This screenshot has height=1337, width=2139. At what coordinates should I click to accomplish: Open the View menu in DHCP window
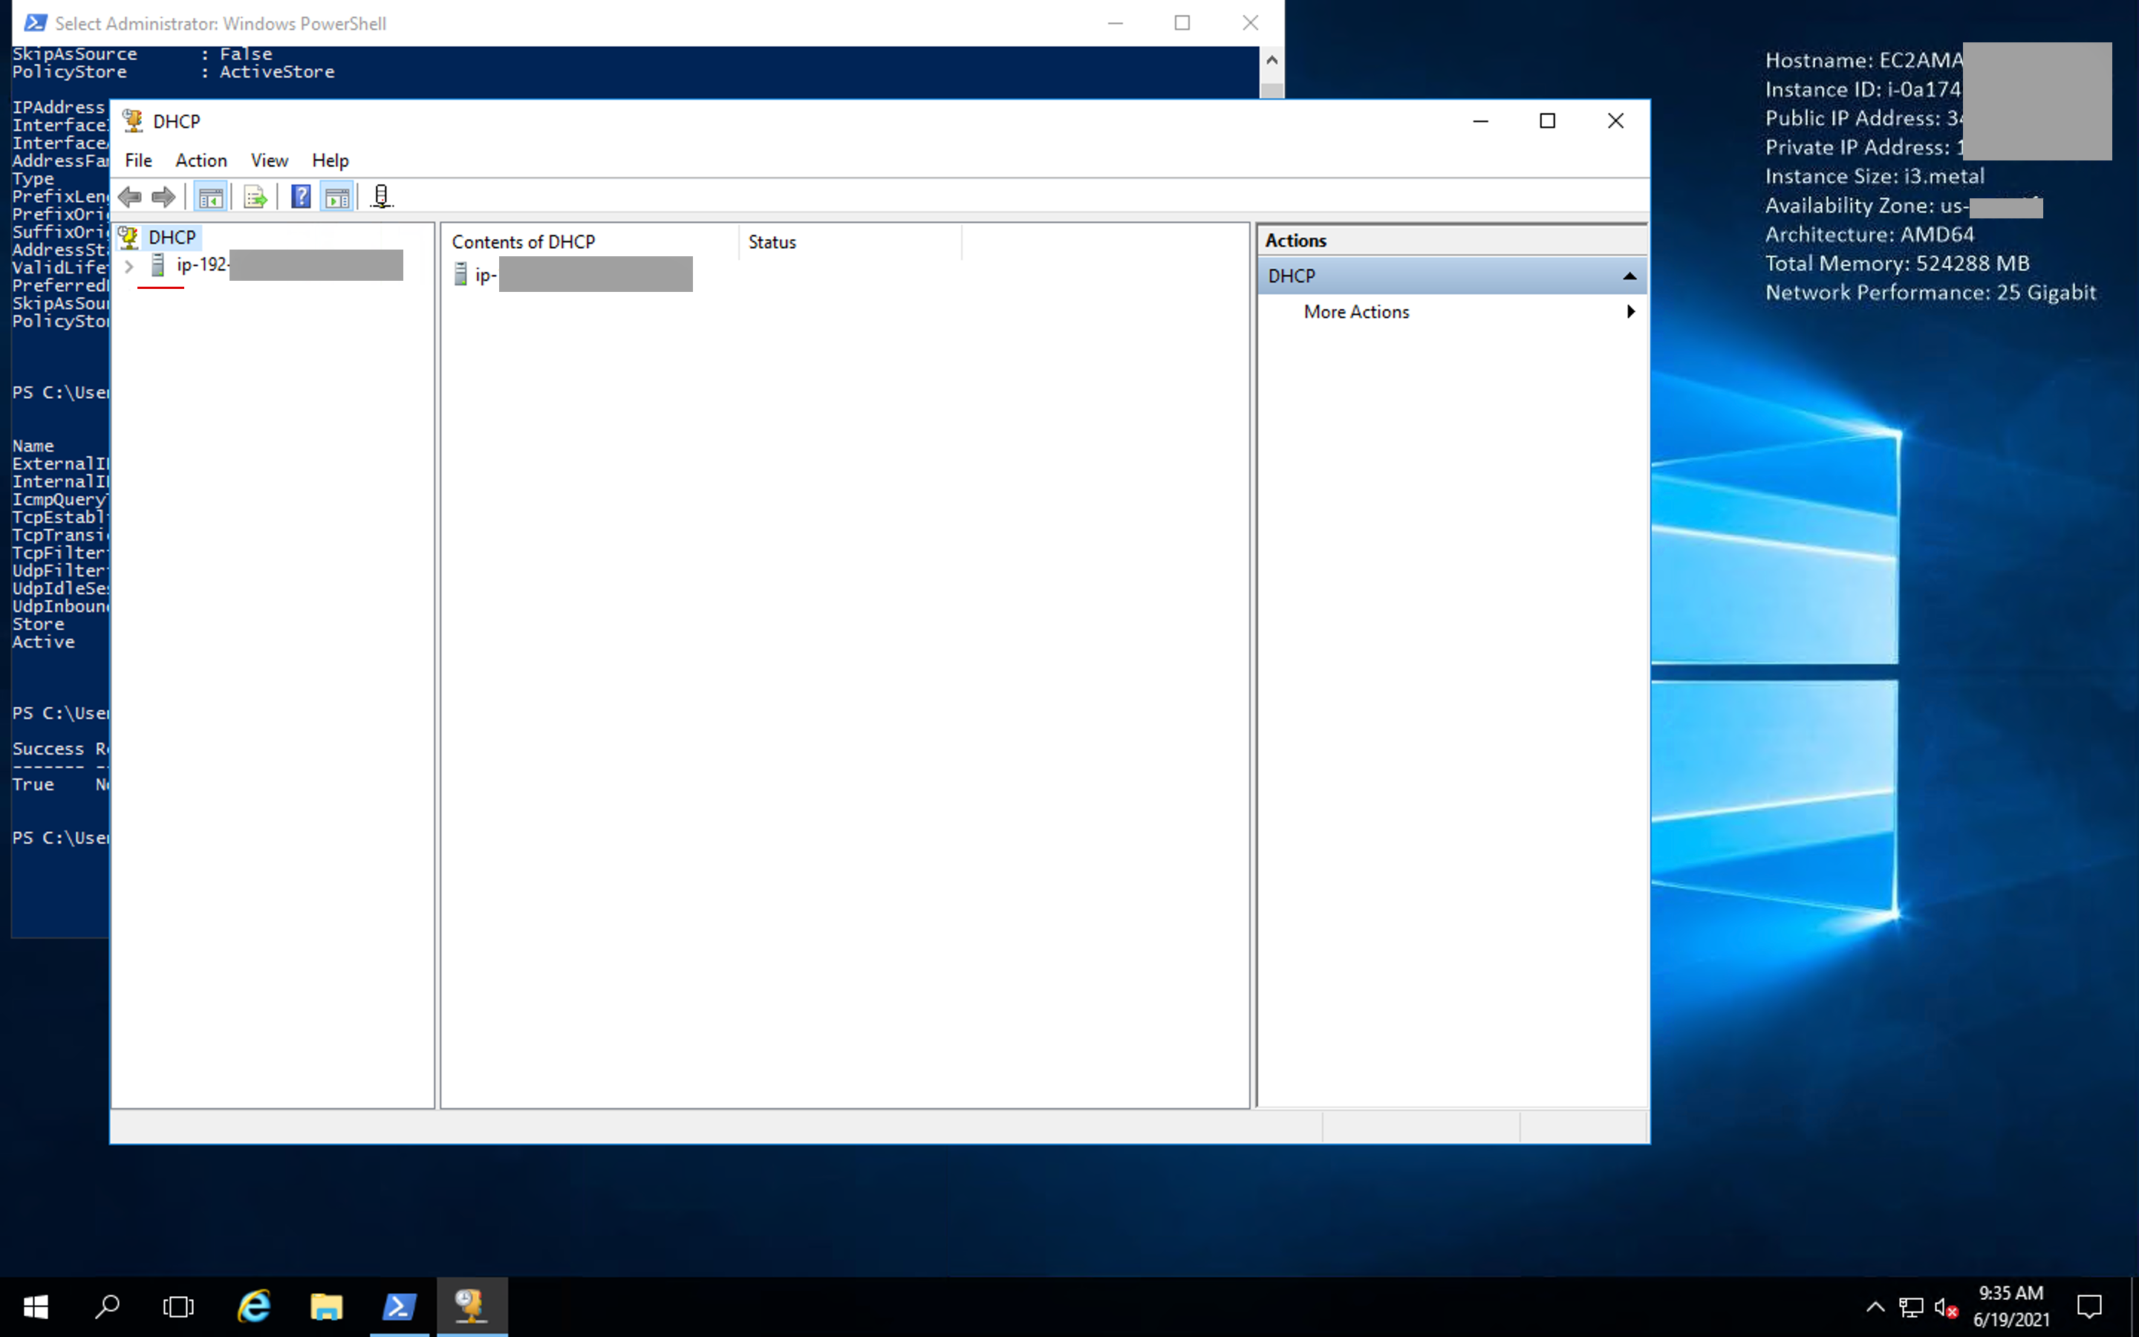click(270, 160)
